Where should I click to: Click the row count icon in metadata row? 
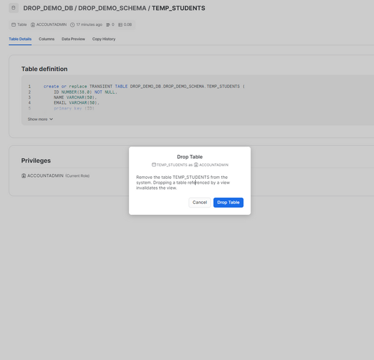point(107,25)
